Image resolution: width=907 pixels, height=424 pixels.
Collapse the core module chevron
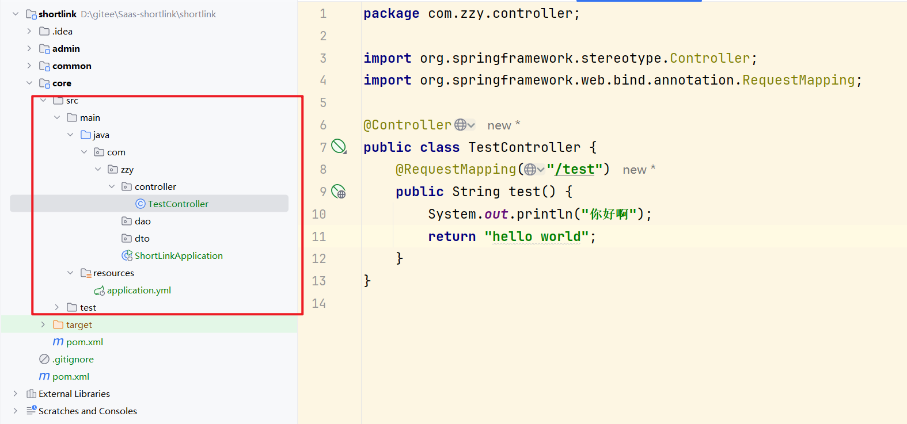tap(29, 83)
